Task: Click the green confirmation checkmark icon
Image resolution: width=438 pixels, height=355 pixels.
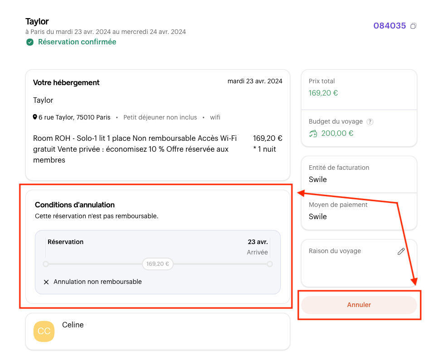Action: coord(30,42)
